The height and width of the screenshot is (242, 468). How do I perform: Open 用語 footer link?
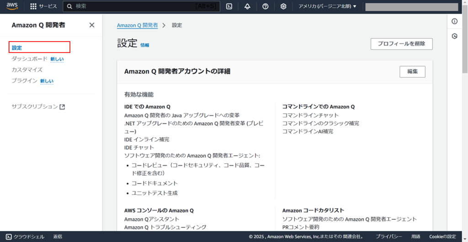coord(416,237)
